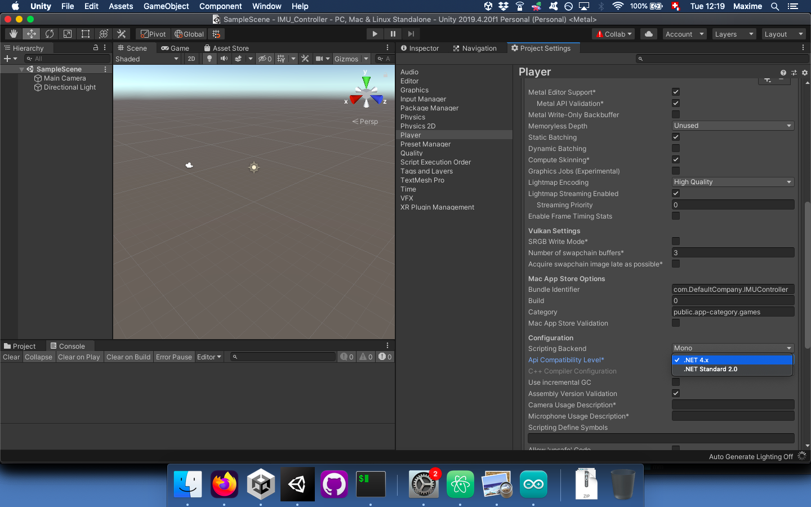Uncheck Metal Editor Support checkbox
The image size is (811, 507).
[676, 92]
